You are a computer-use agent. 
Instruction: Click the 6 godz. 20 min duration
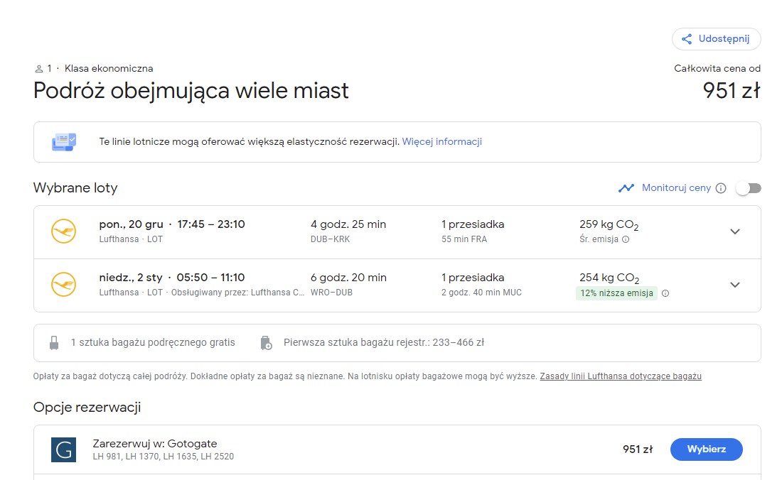coord(348,278)
